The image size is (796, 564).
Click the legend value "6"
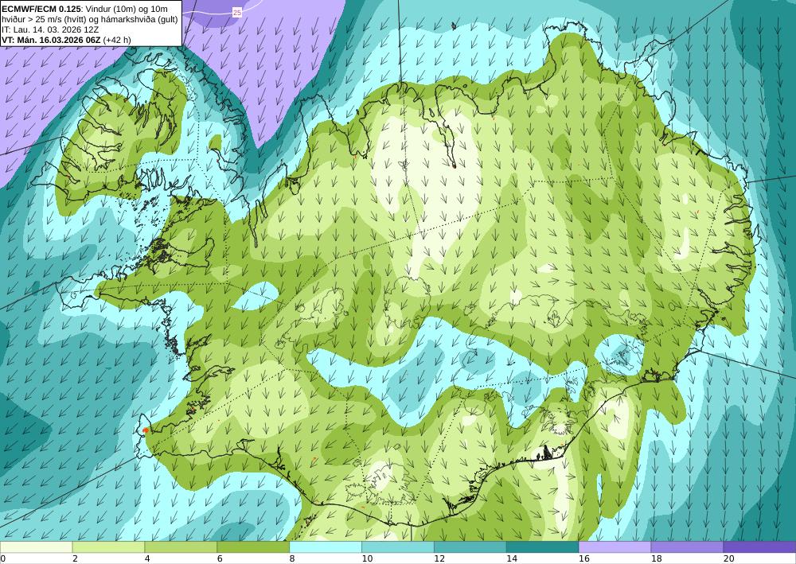click(220, 558)
